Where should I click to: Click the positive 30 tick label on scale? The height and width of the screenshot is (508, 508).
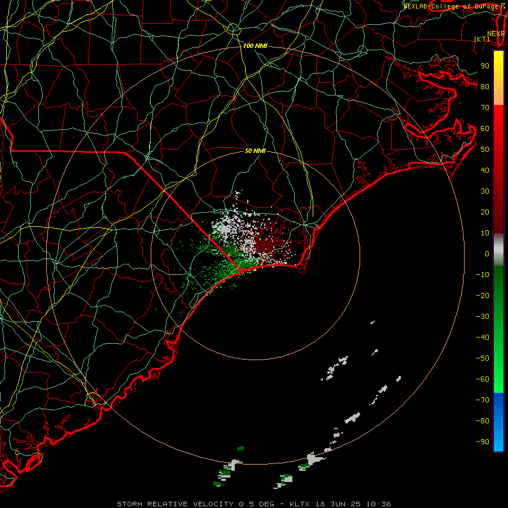(485, 191)
